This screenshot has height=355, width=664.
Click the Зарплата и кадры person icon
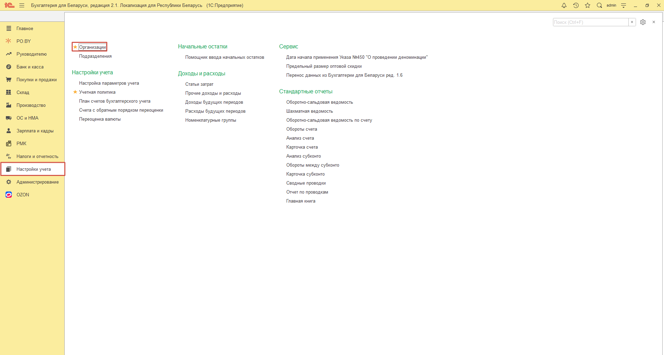pyautogui.click(x=9, y=131)
